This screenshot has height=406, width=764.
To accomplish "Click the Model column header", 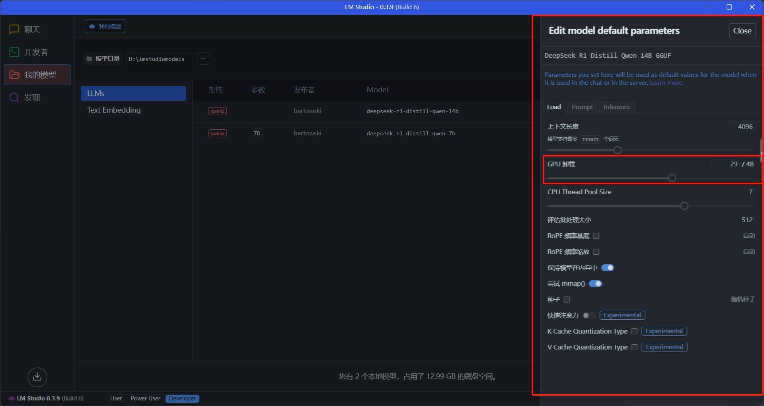I will [x=377, y=90].
